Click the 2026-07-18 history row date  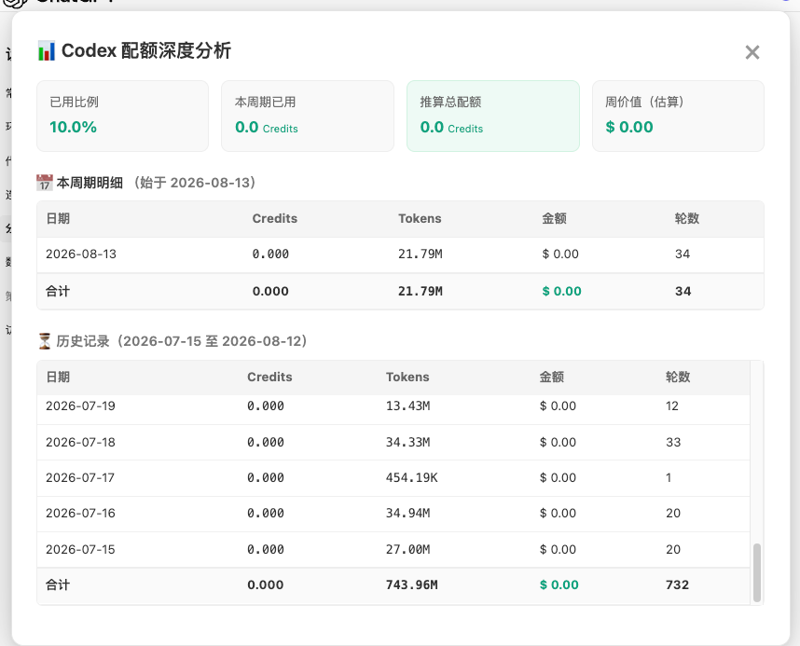pos(80,443)
